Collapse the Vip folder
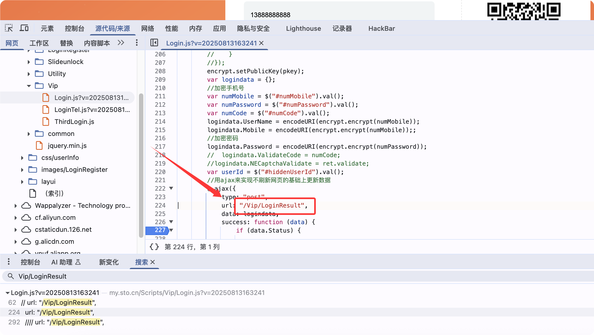594x335 pixels. [29, 86]
